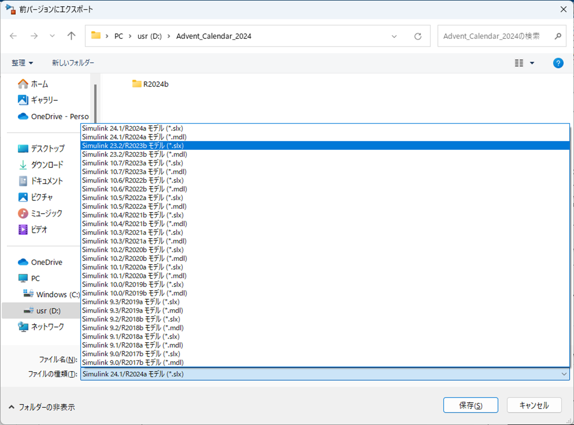
Task: Open ビデオ folder shortcut
Action: 33,230
